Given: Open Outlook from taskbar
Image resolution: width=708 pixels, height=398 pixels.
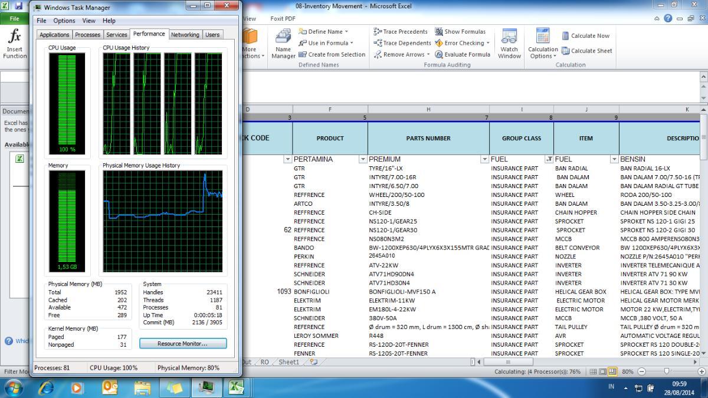Looking at the screenshot, I should (x=110, y=387).
